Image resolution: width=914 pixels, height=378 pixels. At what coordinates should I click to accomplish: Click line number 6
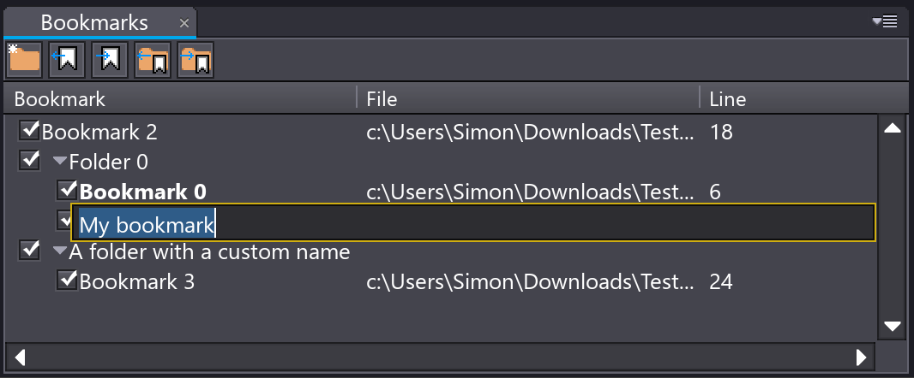point(715,192)
